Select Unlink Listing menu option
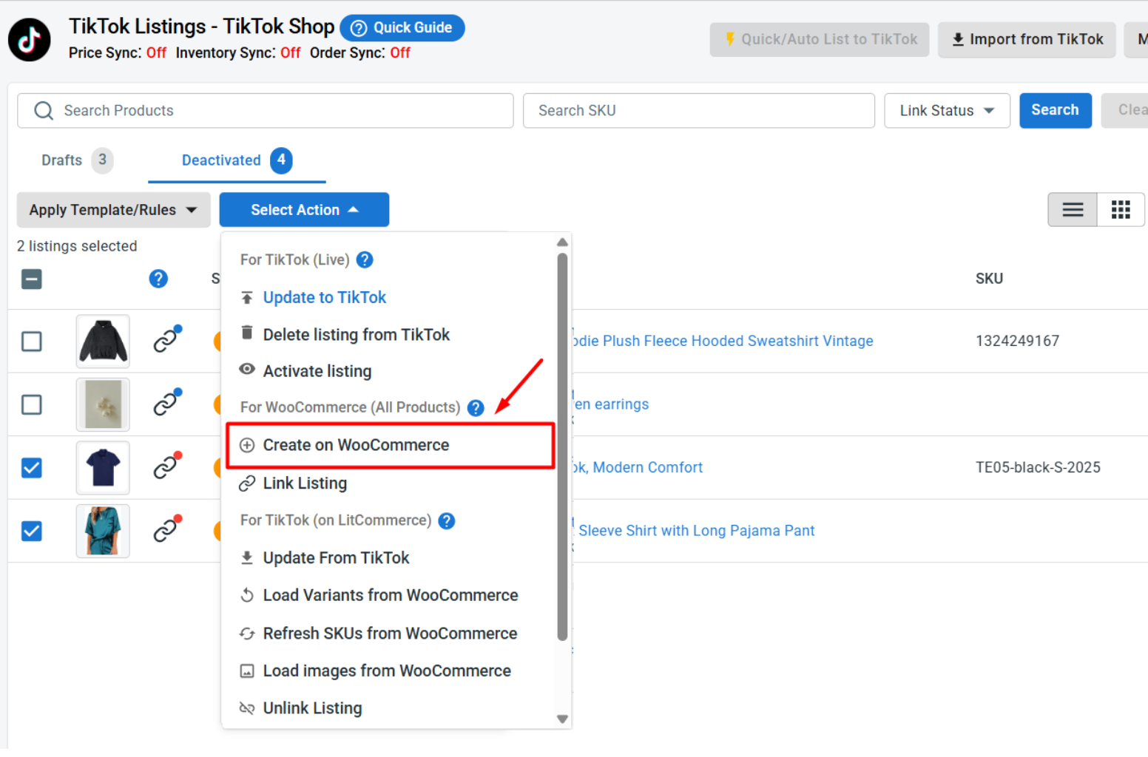Viewport: 1148px width, 757px height. 312,708
